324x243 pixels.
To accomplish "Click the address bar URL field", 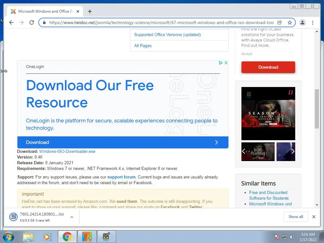I will (161, 22).
